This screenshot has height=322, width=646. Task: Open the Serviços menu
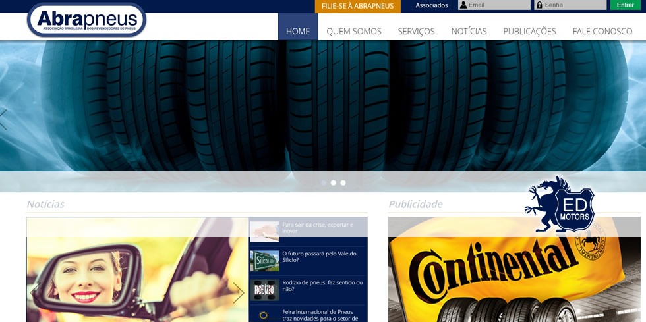pyautogui.click(x=416, y=31)
